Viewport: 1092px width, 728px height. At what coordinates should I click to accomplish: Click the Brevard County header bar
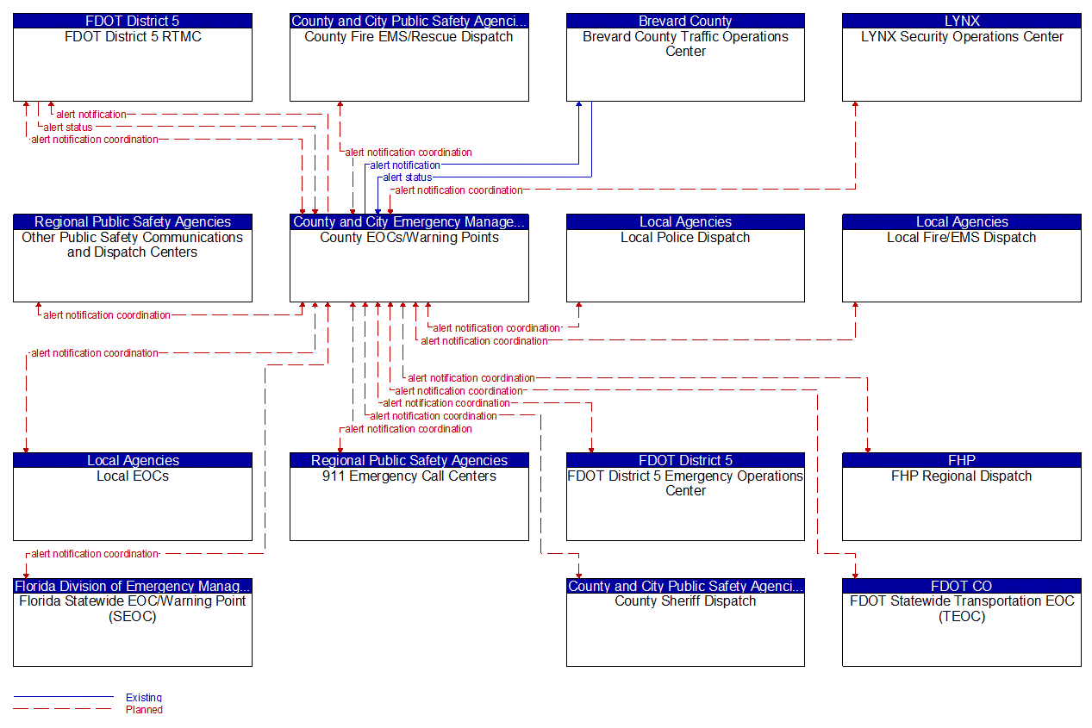pyautogui.click(x=685, y=22)
